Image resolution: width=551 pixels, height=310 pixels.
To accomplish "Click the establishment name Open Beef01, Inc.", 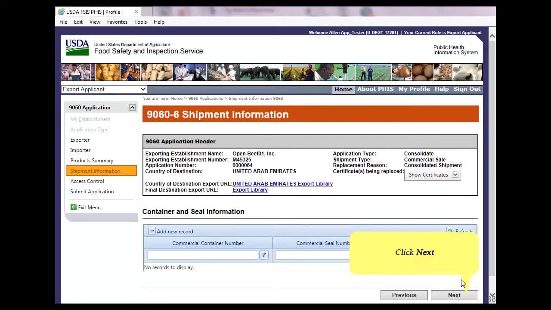I will click(x=254, y=154).
